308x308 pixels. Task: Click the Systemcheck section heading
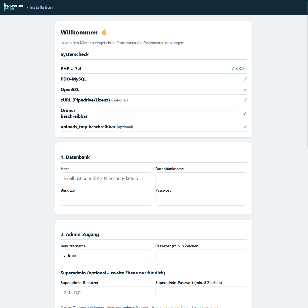75,54
